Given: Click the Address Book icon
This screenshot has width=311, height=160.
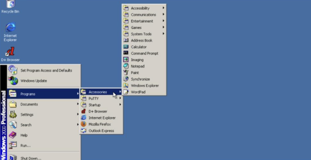Looking at the screenshot, I should [x=126, y=40].
